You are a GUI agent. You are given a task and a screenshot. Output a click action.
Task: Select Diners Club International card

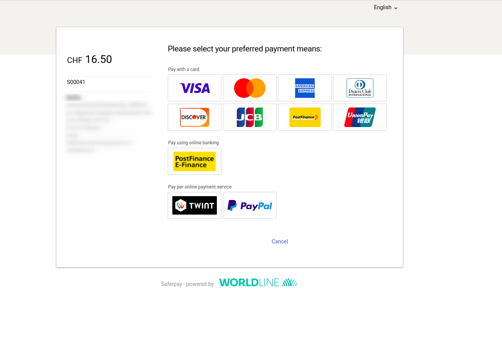360,88
